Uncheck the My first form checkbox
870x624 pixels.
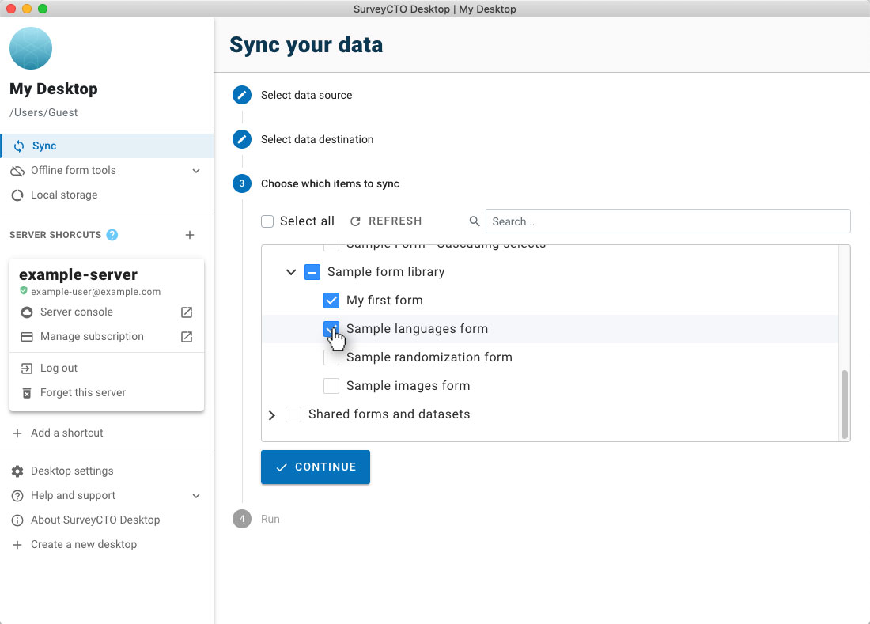pos(331,301)
